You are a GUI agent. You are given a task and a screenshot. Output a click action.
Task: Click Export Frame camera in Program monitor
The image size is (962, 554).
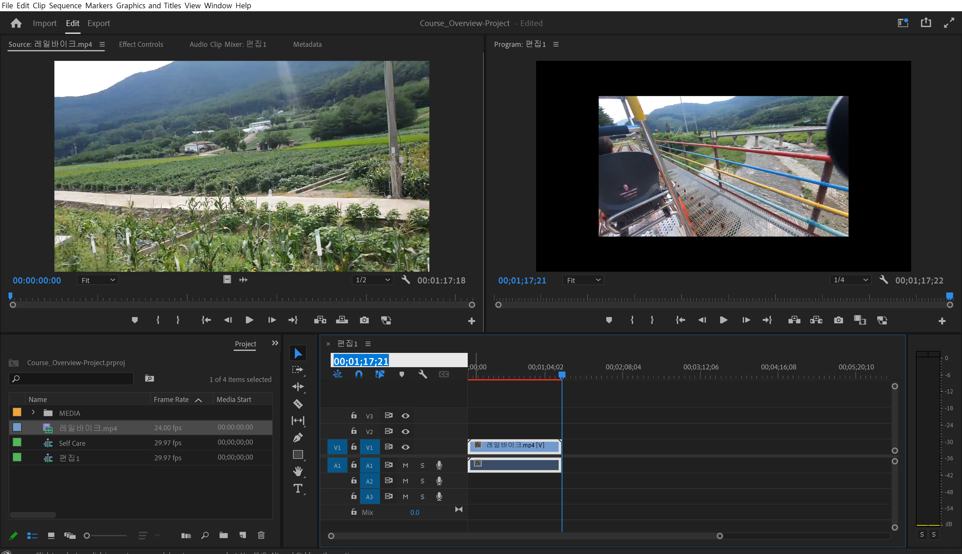838,320
